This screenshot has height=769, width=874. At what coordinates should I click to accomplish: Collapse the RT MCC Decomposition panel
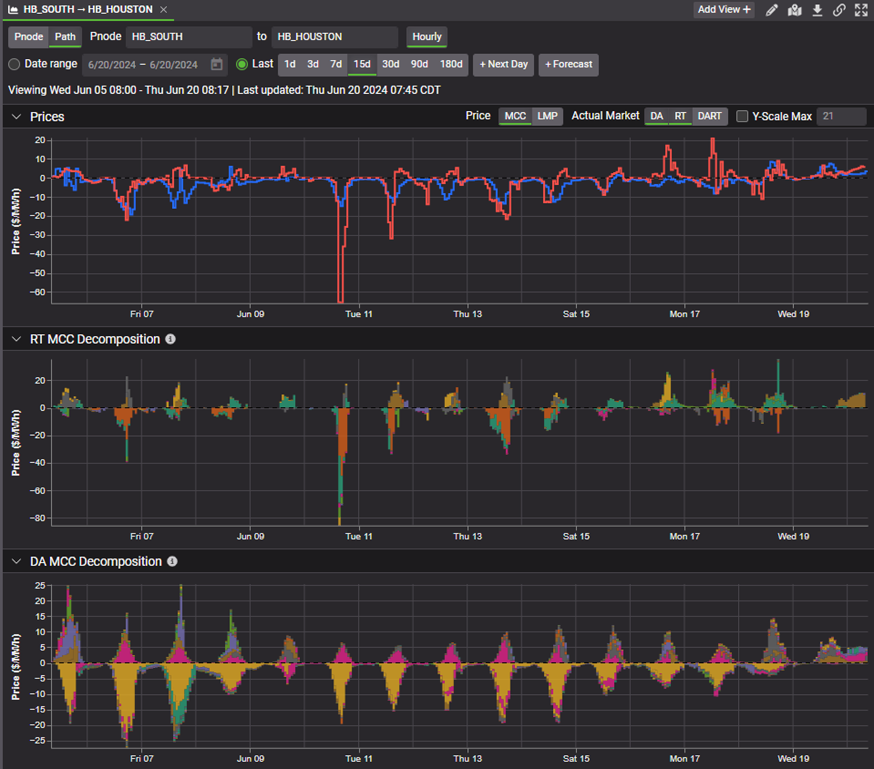point(16,339)
